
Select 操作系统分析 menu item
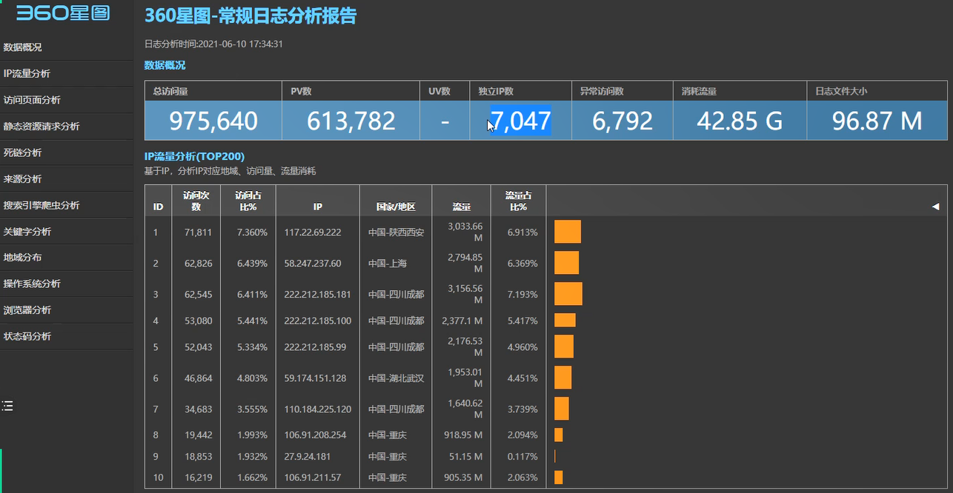point(32,284)
